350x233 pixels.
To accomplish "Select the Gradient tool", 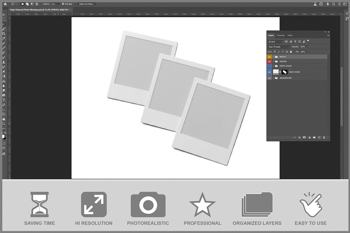I will 4,76.
